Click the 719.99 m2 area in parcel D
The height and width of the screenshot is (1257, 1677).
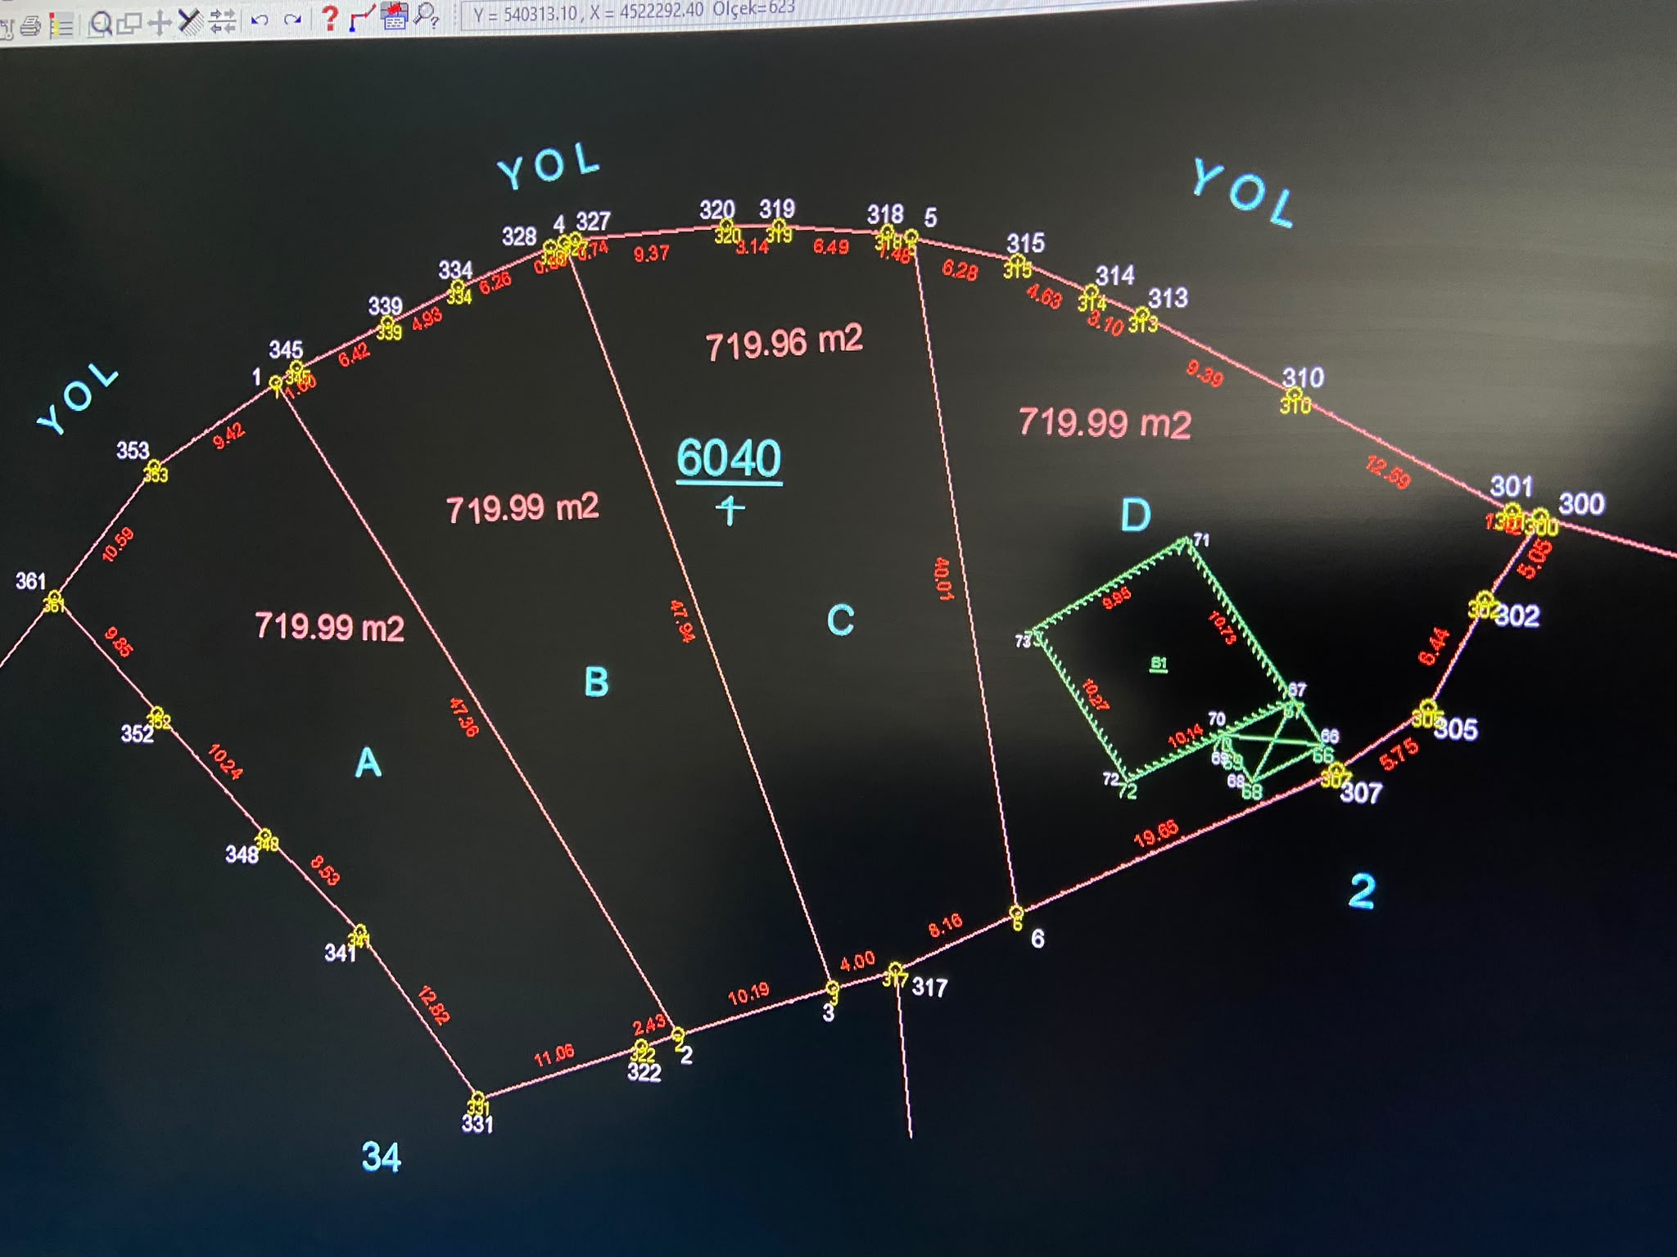coord(1105,423)
